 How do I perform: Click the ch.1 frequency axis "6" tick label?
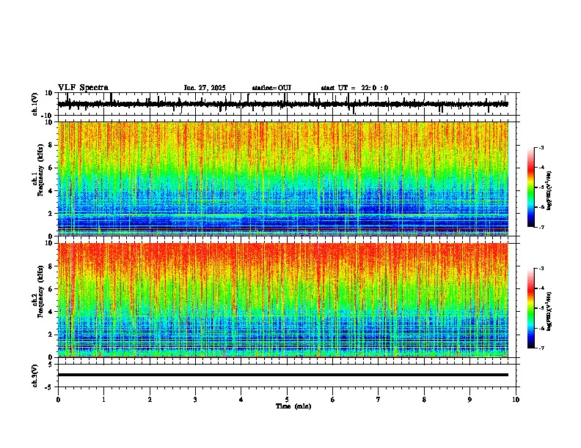click(x=51, y=168)
